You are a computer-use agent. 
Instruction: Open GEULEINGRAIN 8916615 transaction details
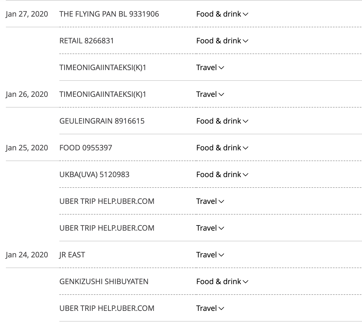pos(102,121)
